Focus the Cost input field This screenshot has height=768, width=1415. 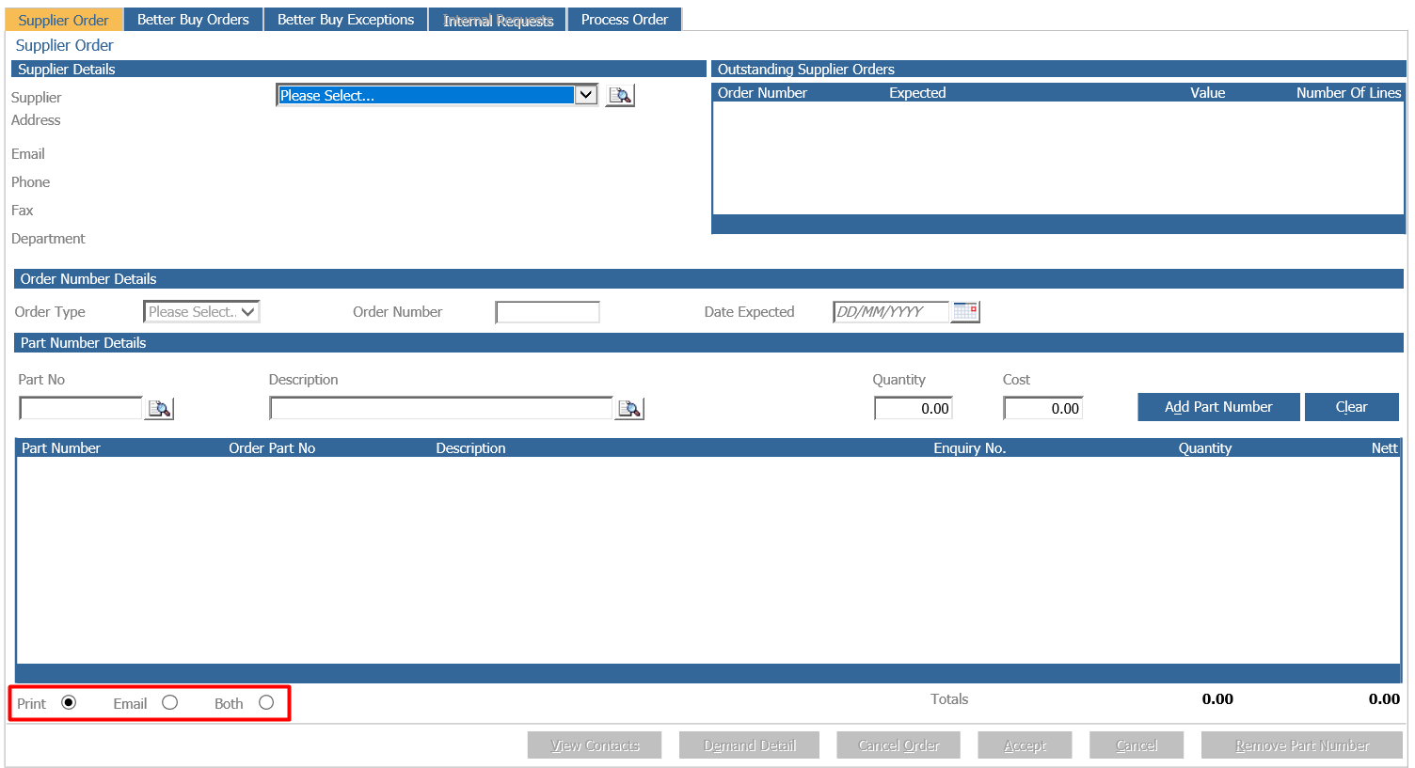pyautogui.click(x=1043, y=408)
